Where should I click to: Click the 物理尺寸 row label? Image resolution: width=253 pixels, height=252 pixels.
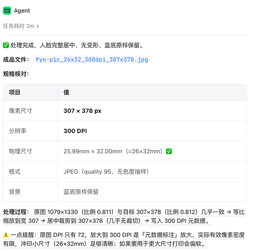(x=21, y=151)
